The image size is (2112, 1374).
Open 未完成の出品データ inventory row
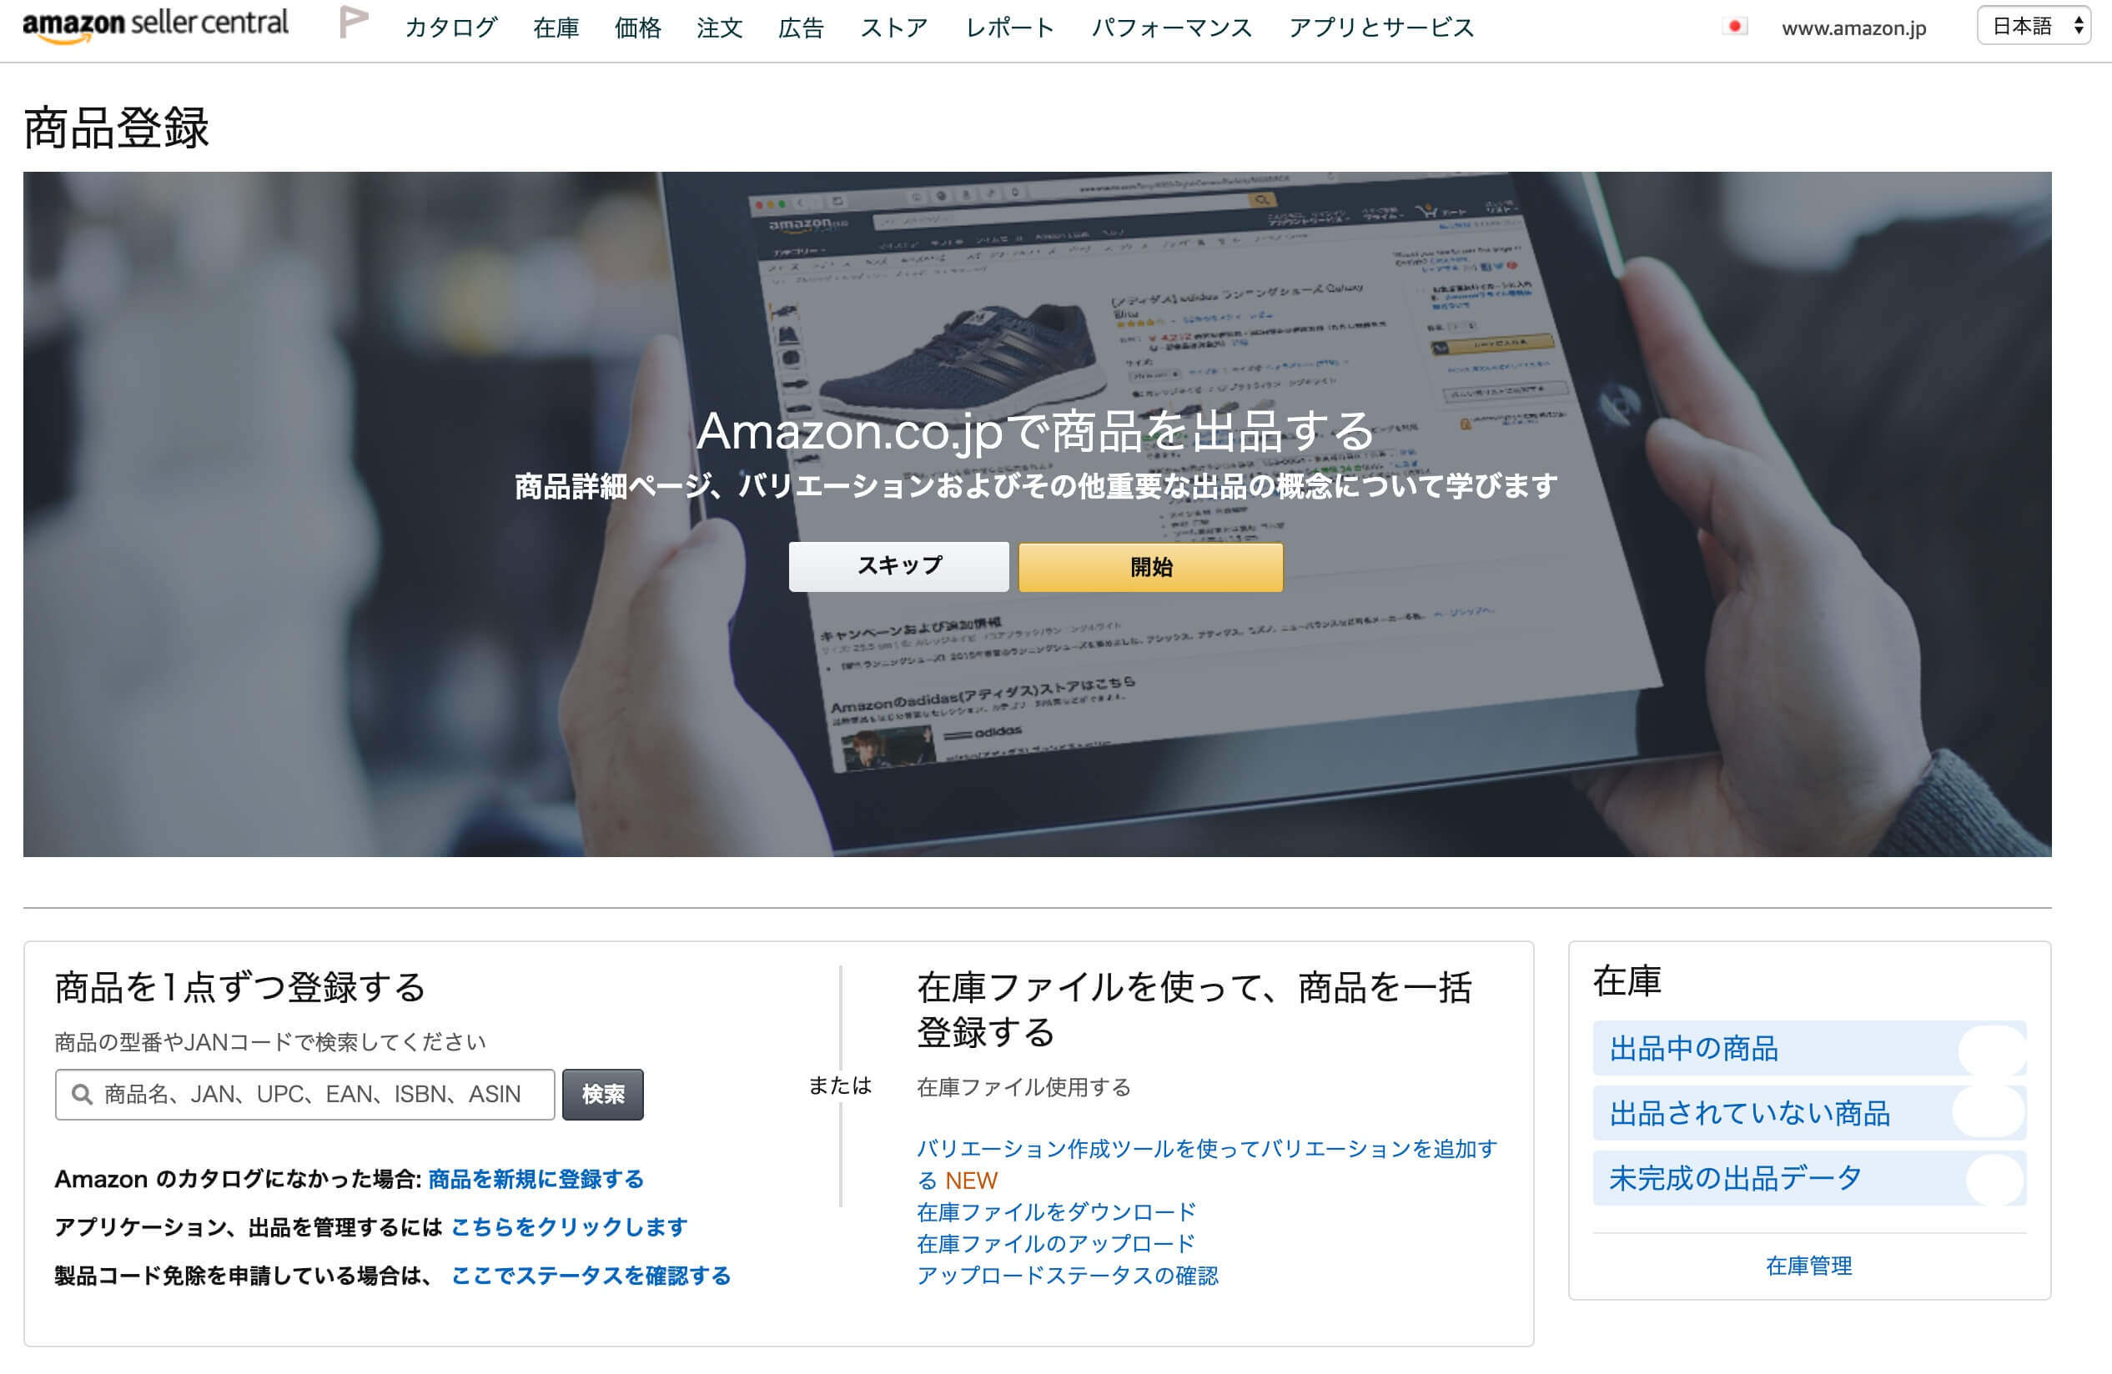click(1809, 1178)
